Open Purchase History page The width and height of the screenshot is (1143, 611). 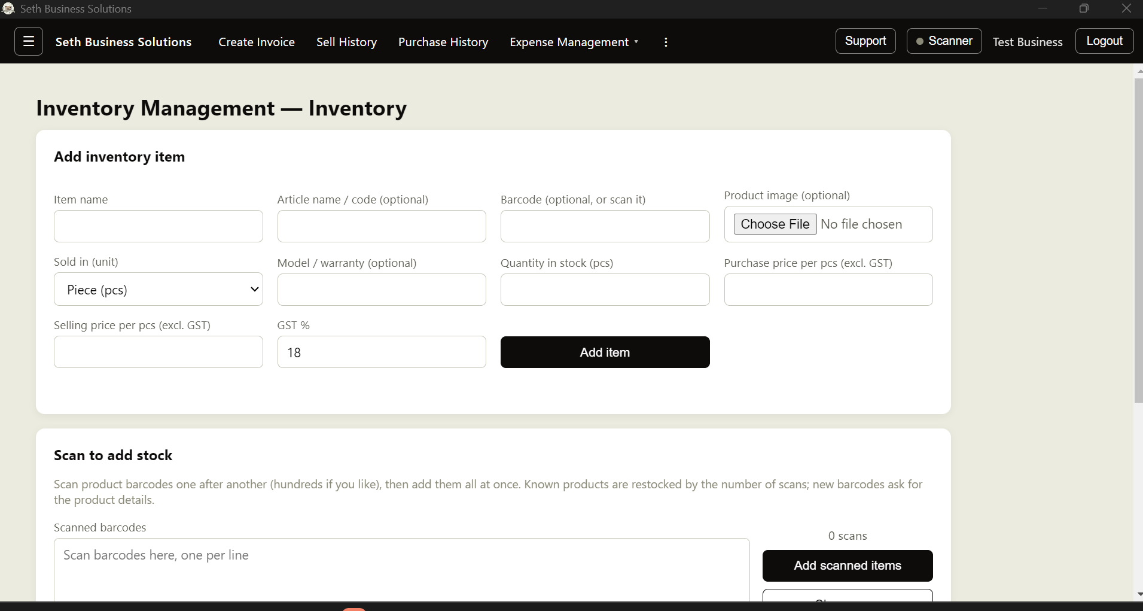point(443,42)
